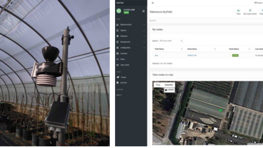
Task: Switch the map to Satellite view
Action: point(168,85)
